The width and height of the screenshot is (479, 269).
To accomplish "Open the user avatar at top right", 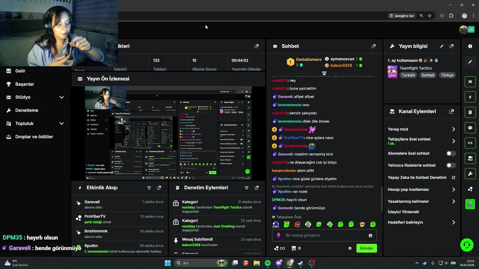I will [x=464, y=30].
